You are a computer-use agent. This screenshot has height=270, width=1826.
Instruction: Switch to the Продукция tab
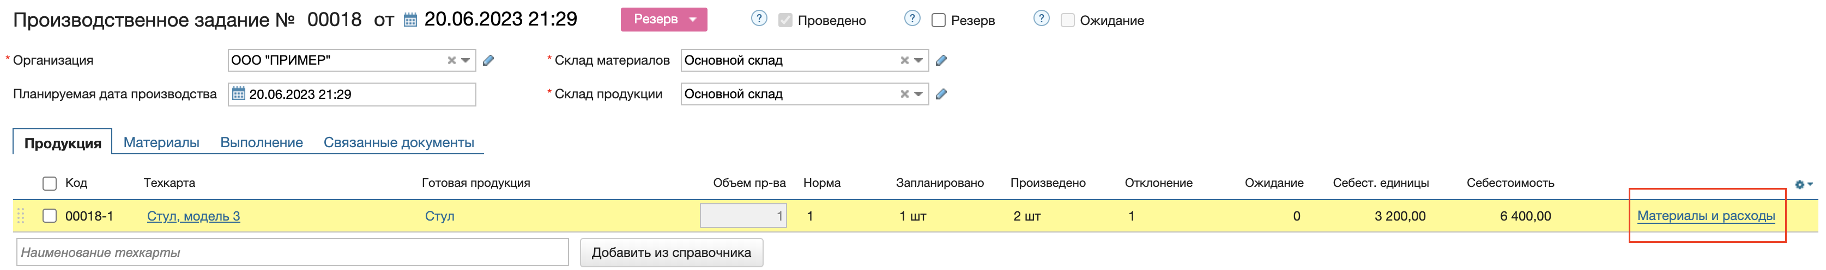62,143
